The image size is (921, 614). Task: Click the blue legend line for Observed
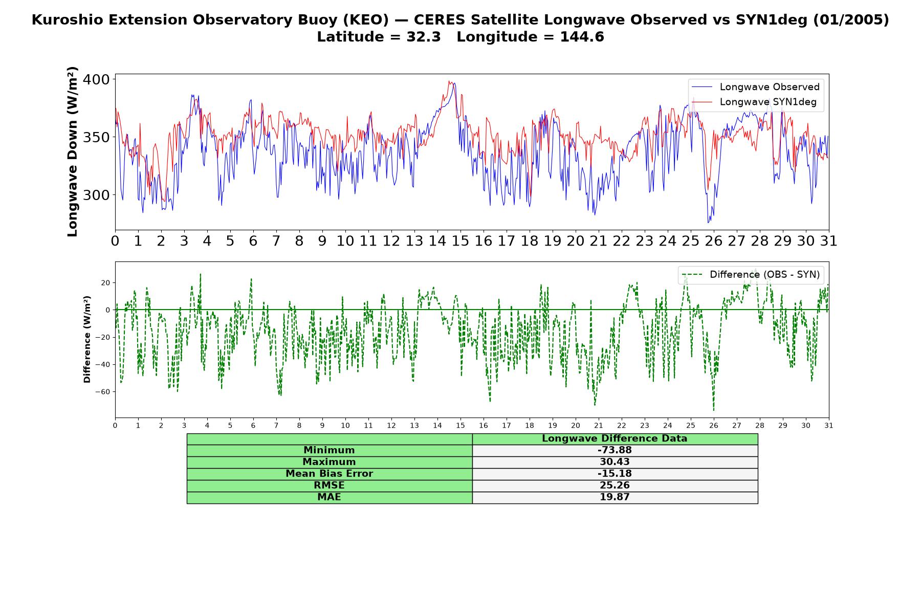click(702, 87)
